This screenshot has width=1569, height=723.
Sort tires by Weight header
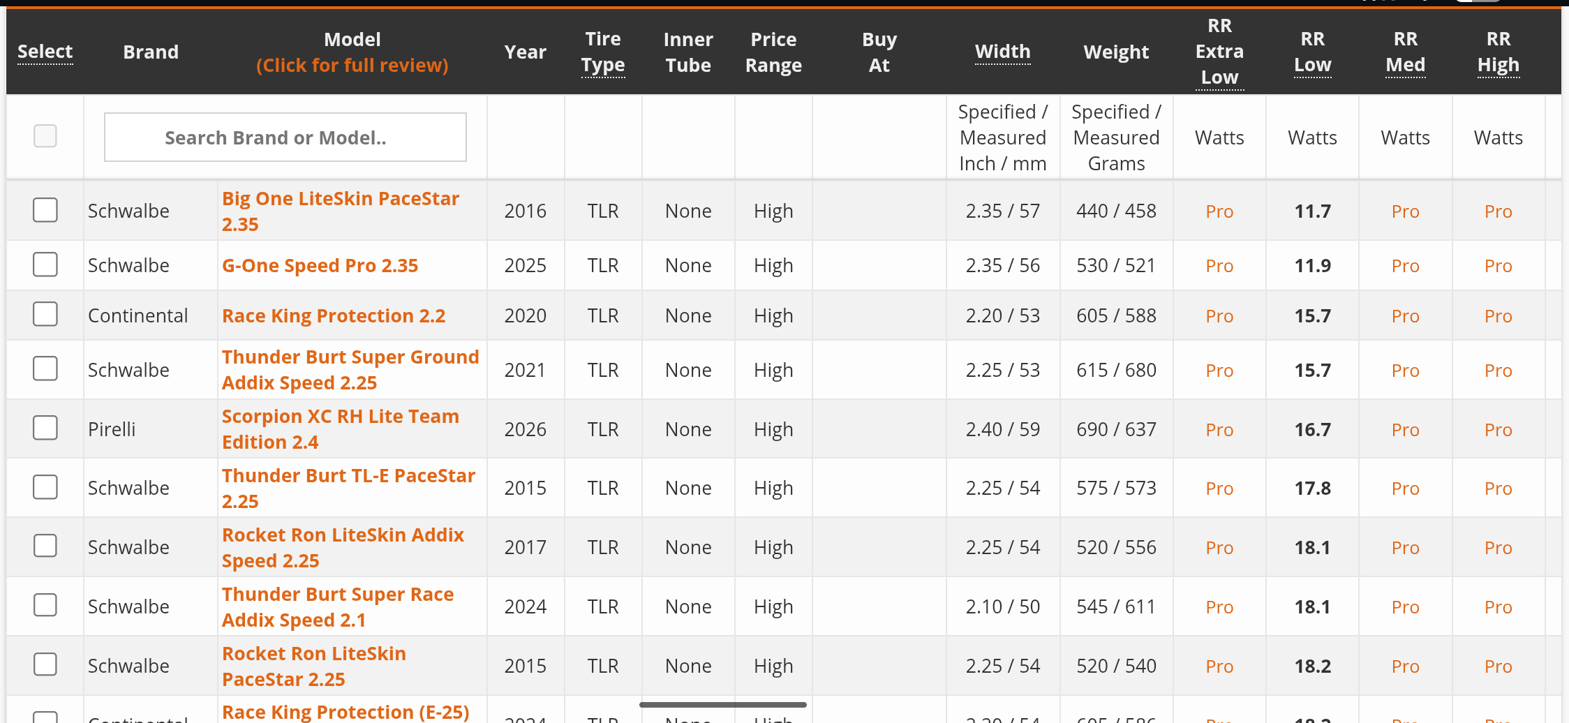click(x=1116, y=52)
